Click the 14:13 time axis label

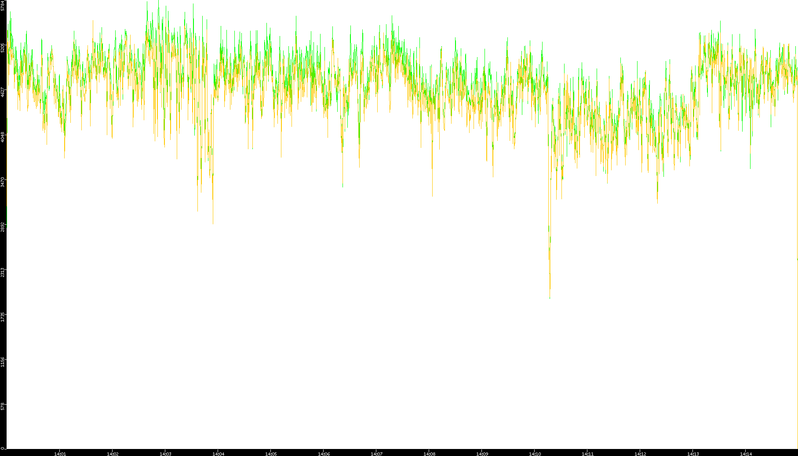click(693, 454)
